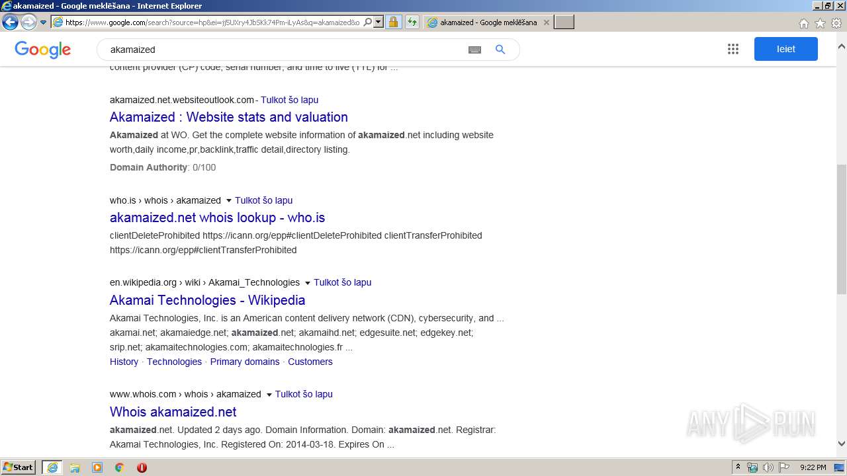
Task: Open Whois akamaized.net result
Action: pyautogui.click(x=173, y=412)
